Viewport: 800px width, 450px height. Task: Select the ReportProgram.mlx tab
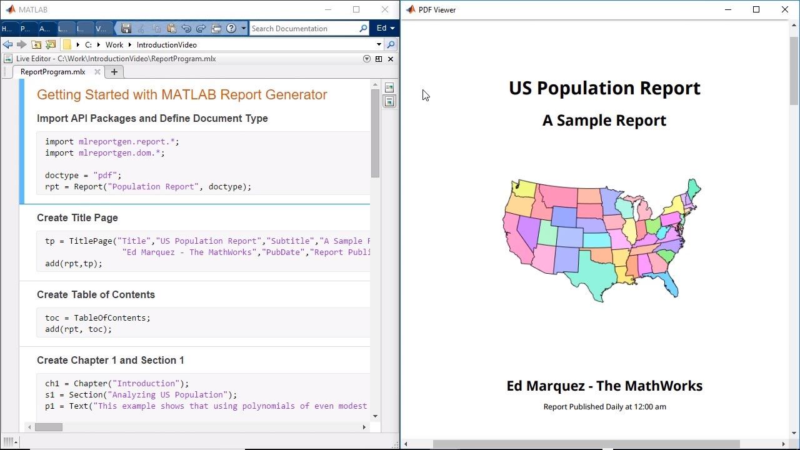[52, 72]
